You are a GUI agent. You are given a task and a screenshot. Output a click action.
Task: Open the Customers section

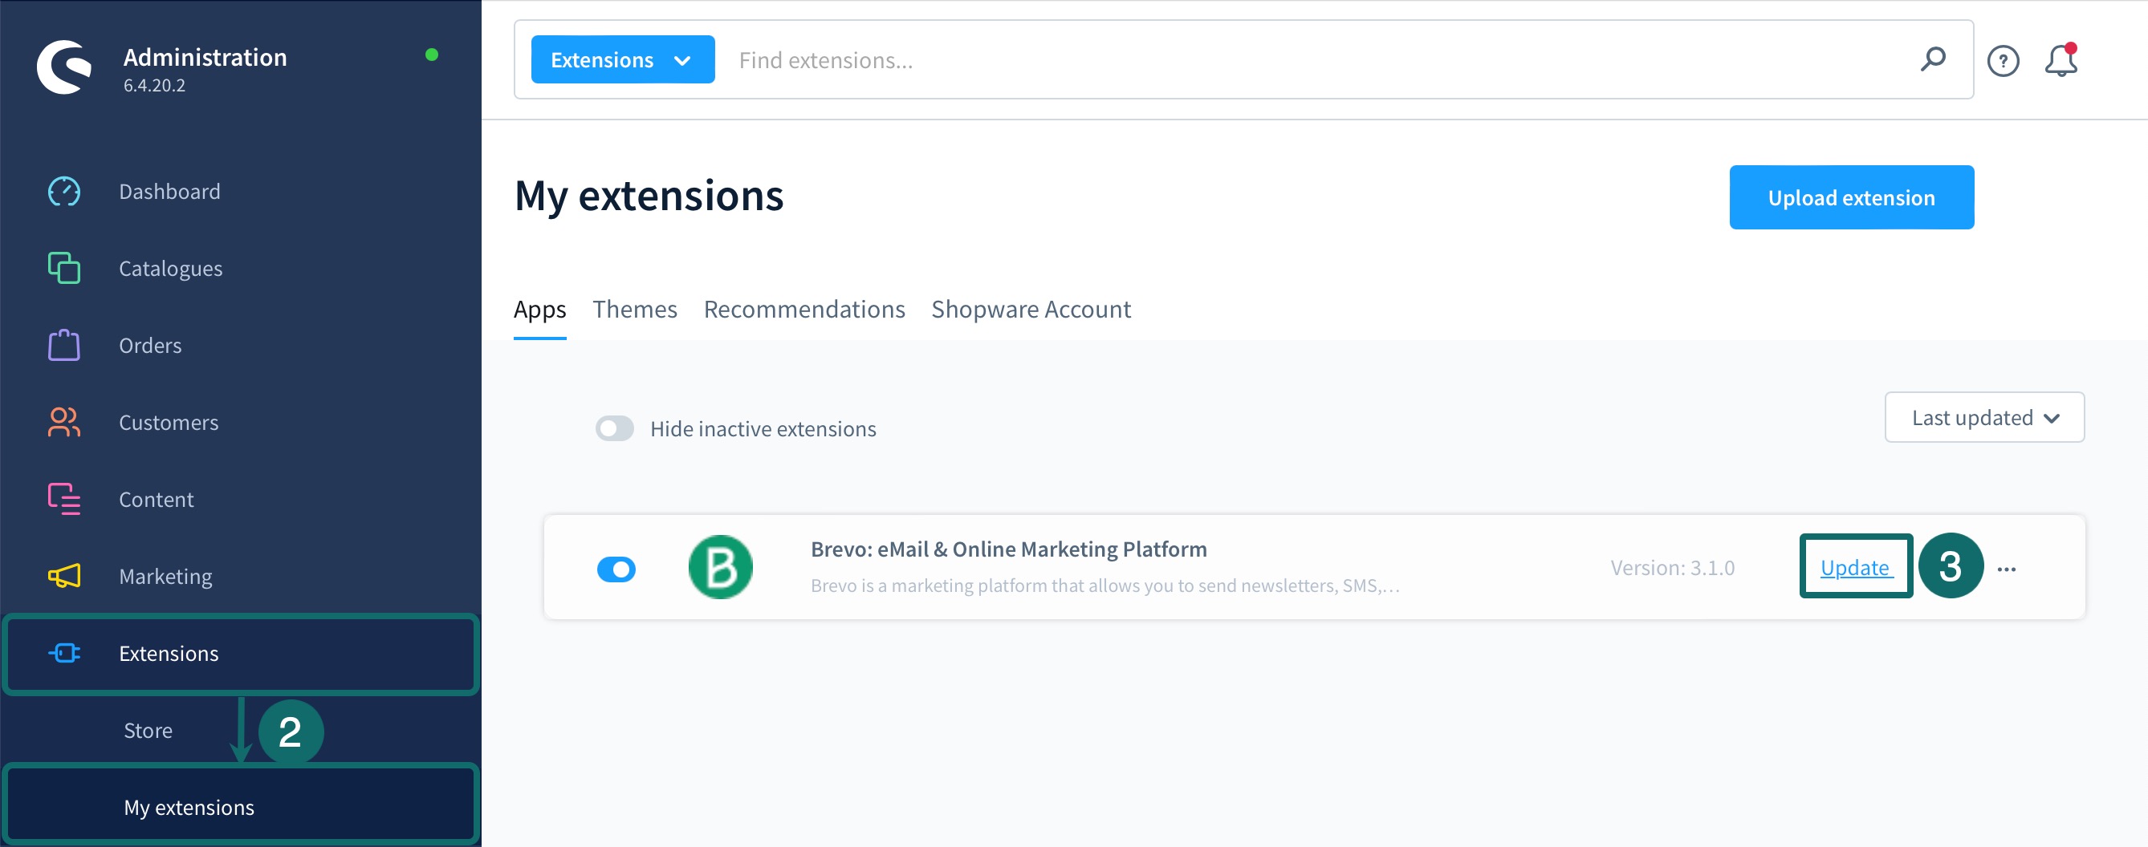tap(168, 422)
